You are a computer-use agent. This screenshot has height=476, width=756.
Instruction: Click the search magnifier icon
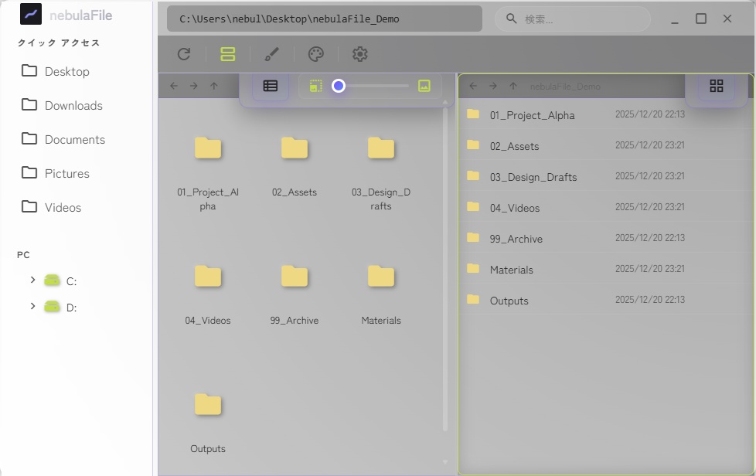point(511,19)
